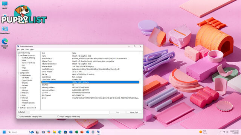Open the weather widget on taskbar

pos(203,132)
